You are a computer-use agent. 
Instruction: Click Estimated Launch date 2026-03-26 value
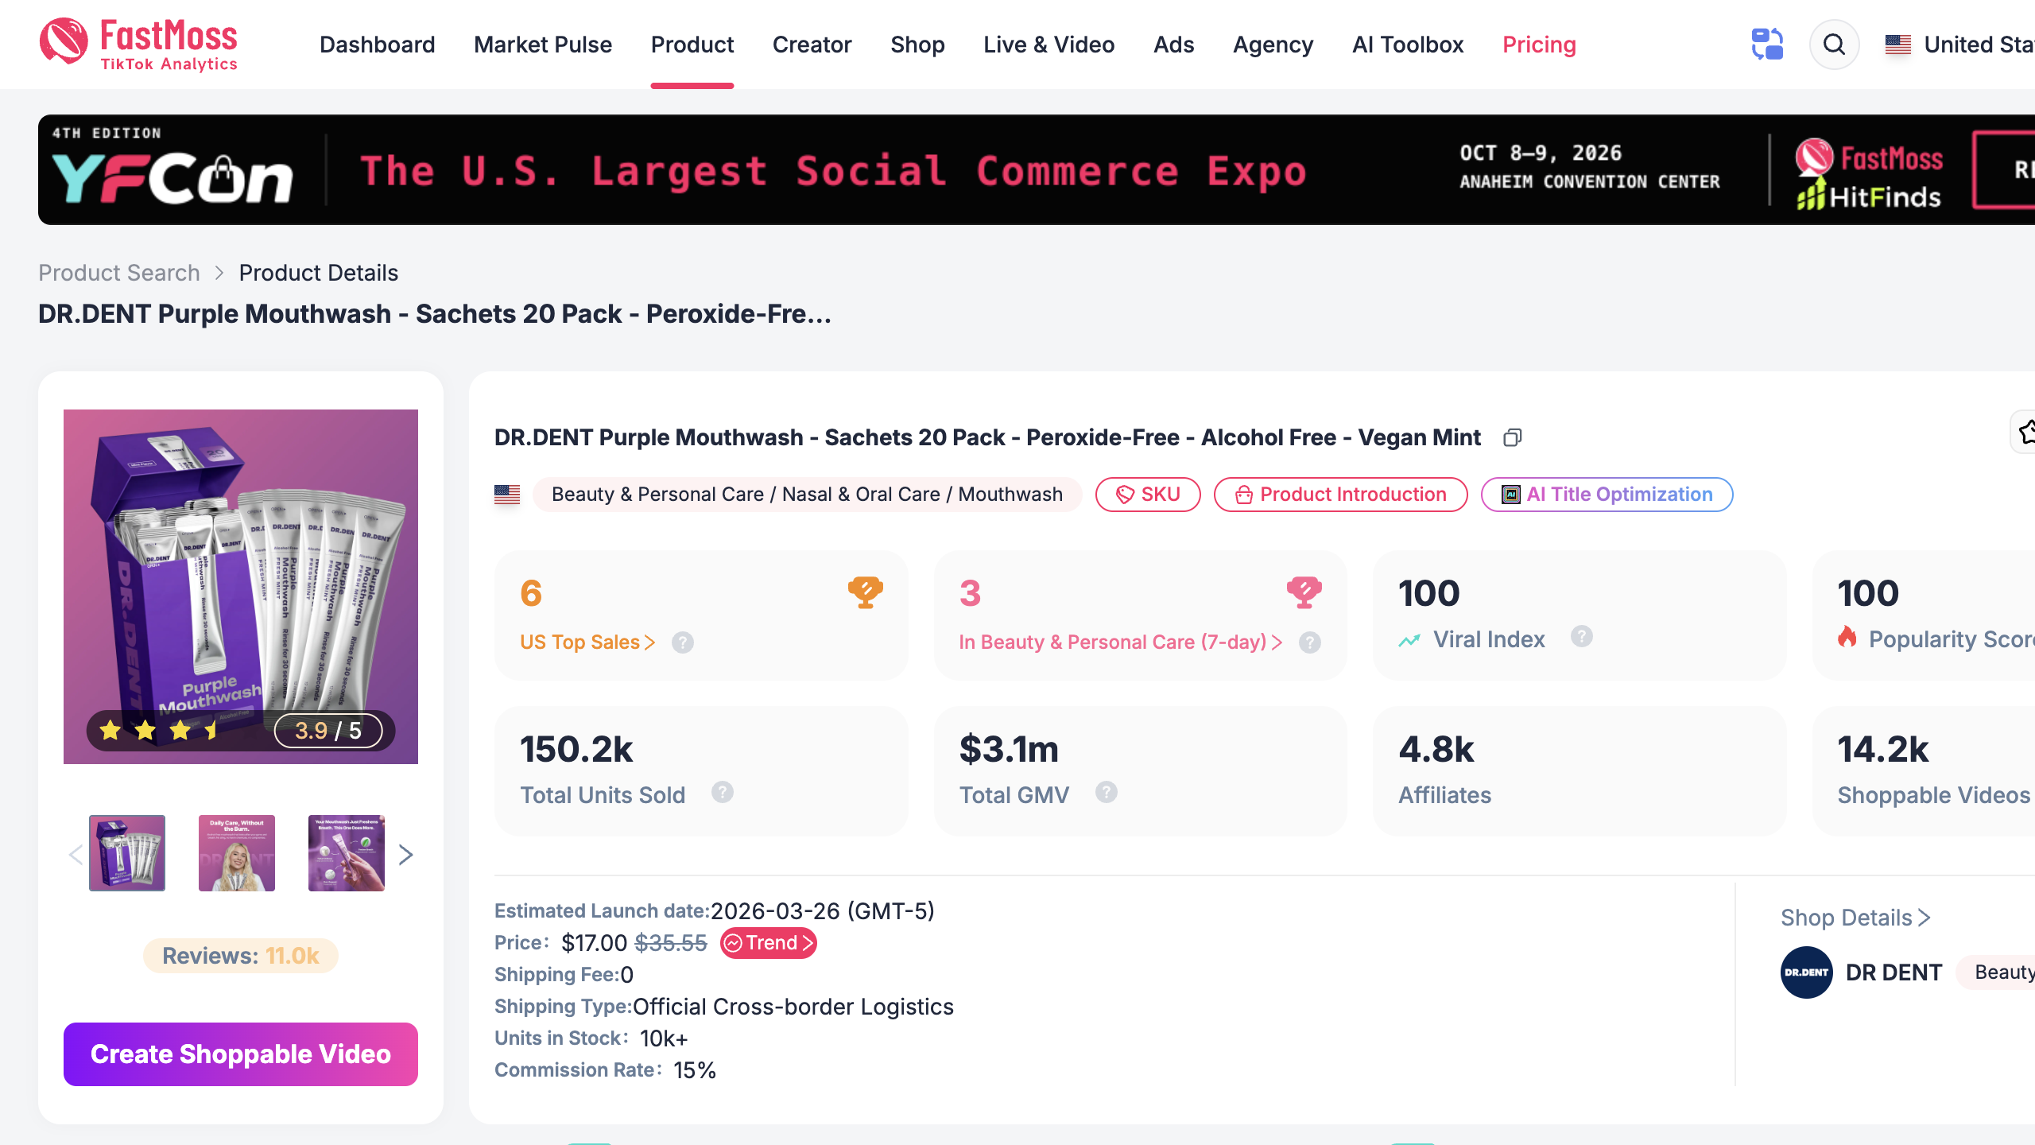(x=823, y=911)
